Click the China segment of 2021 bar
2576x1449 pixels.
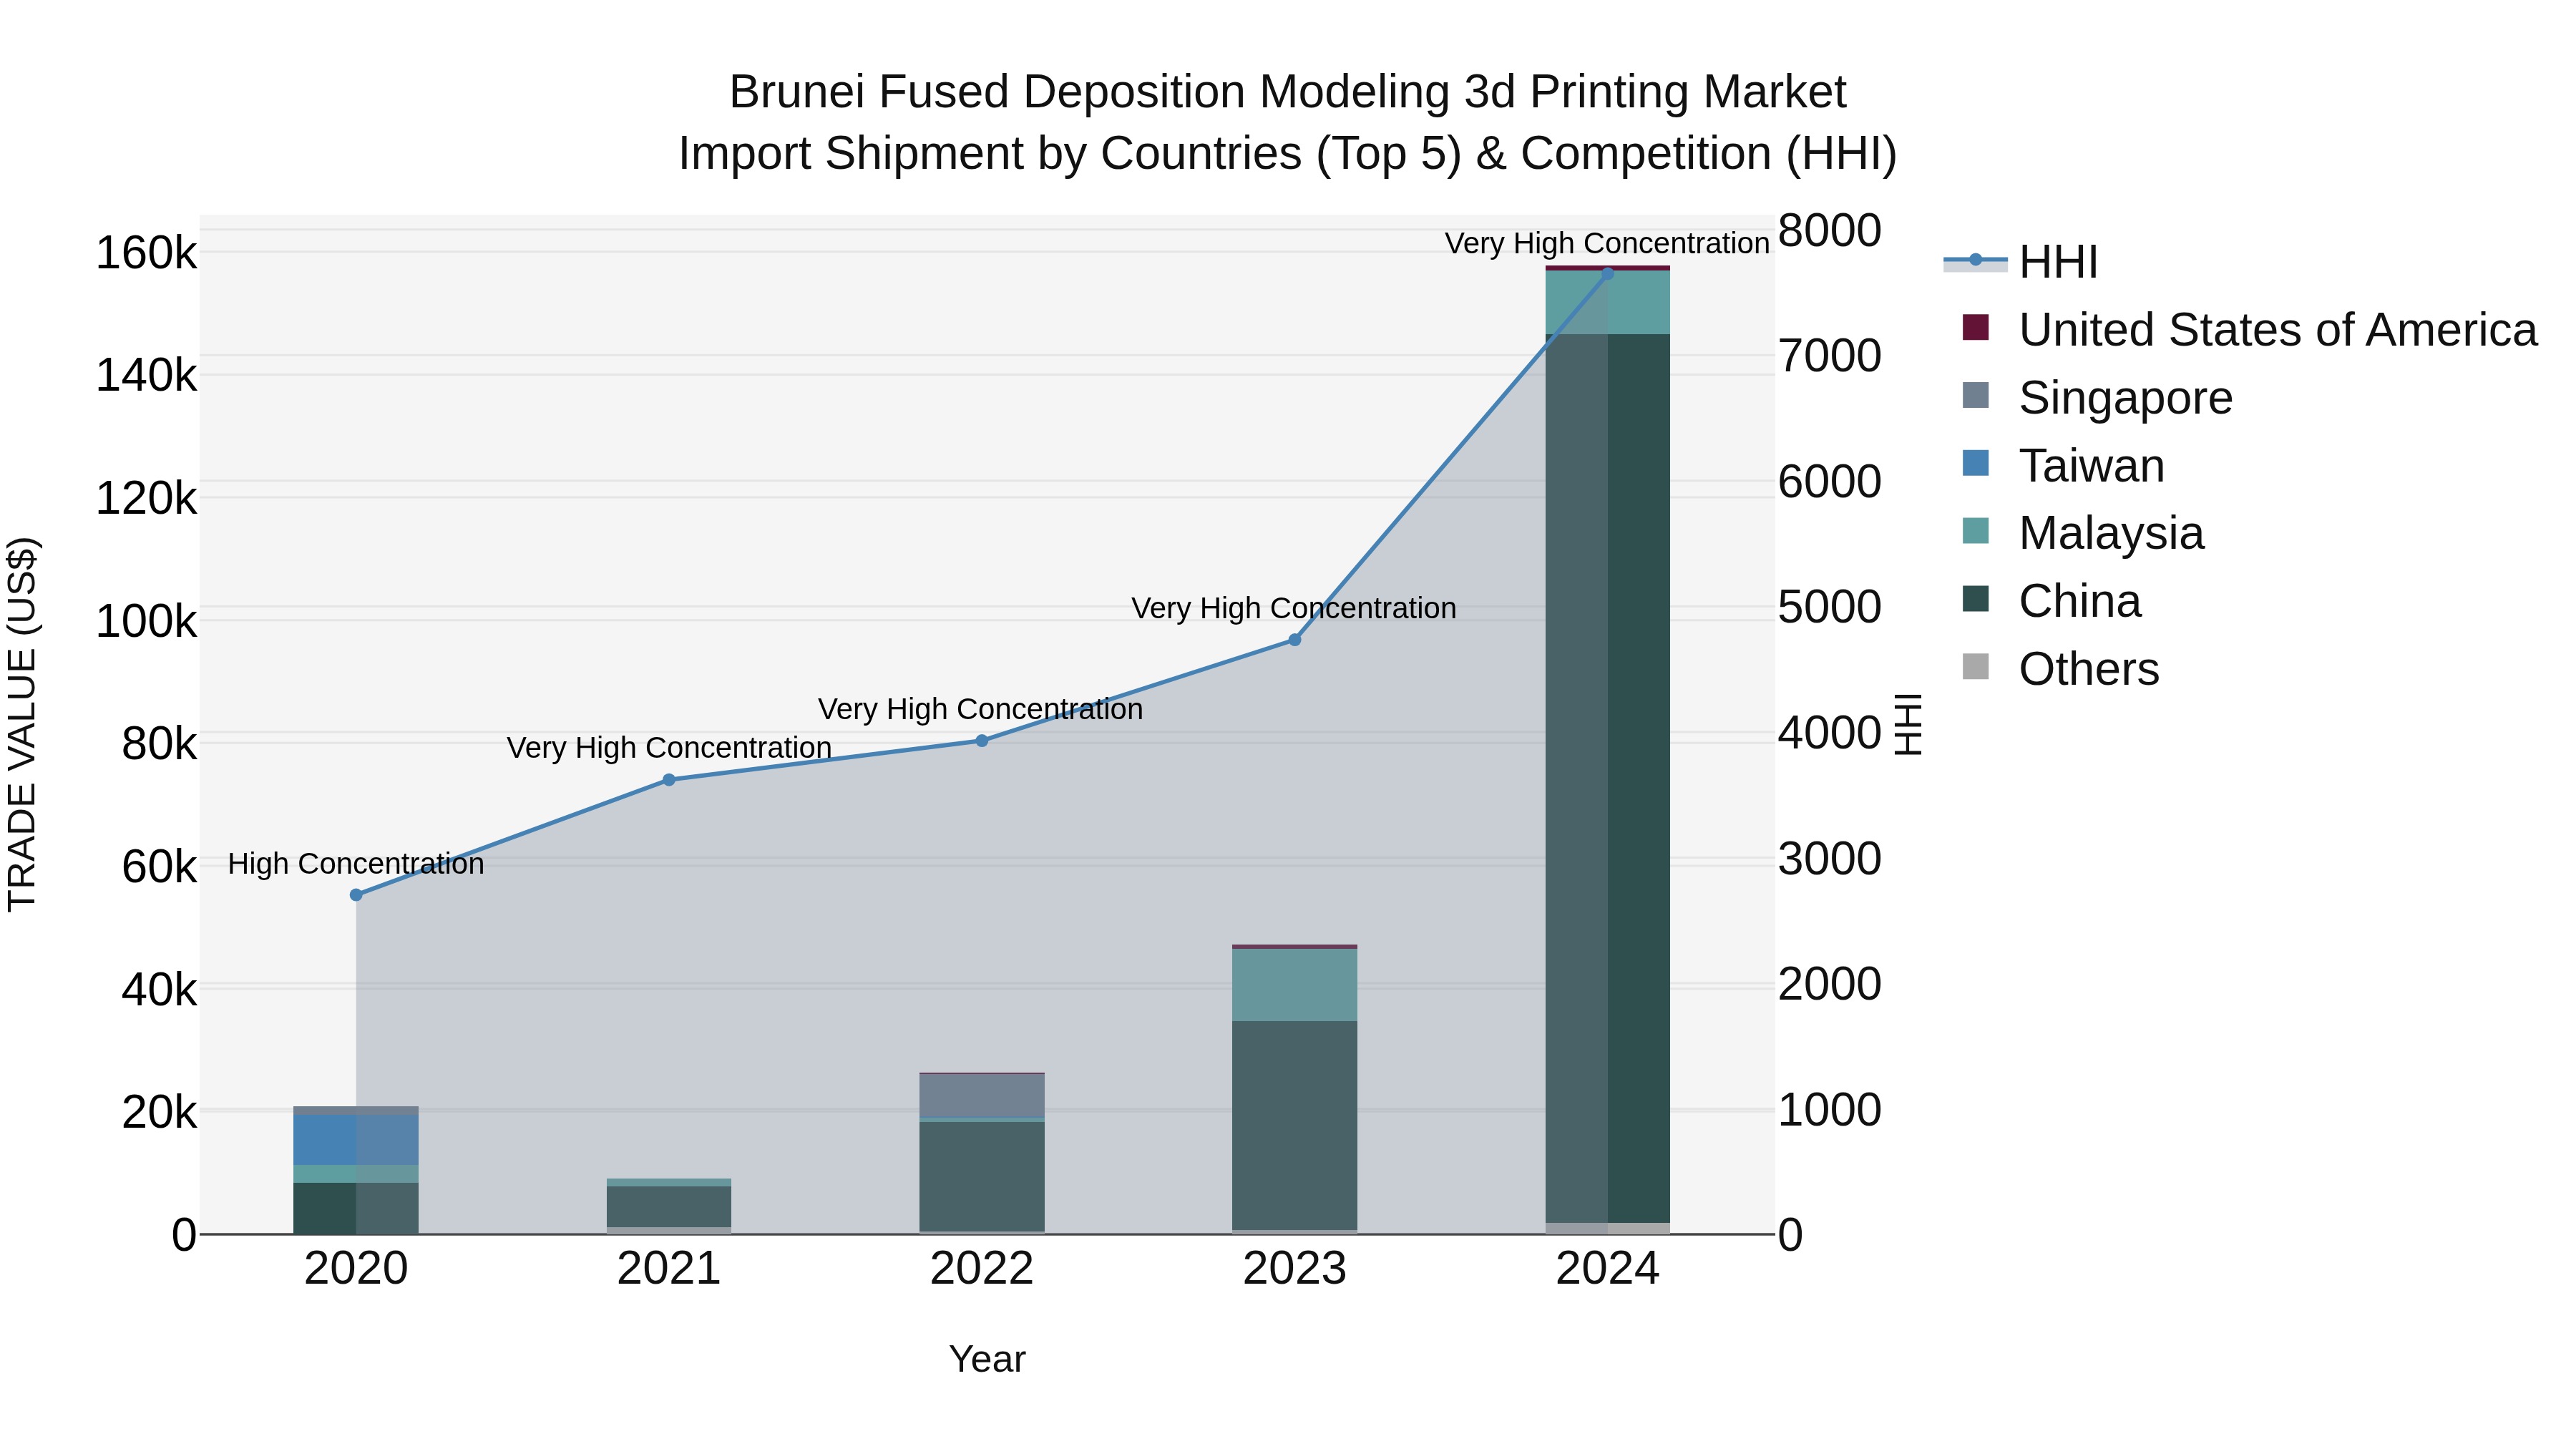(669, 1206)
